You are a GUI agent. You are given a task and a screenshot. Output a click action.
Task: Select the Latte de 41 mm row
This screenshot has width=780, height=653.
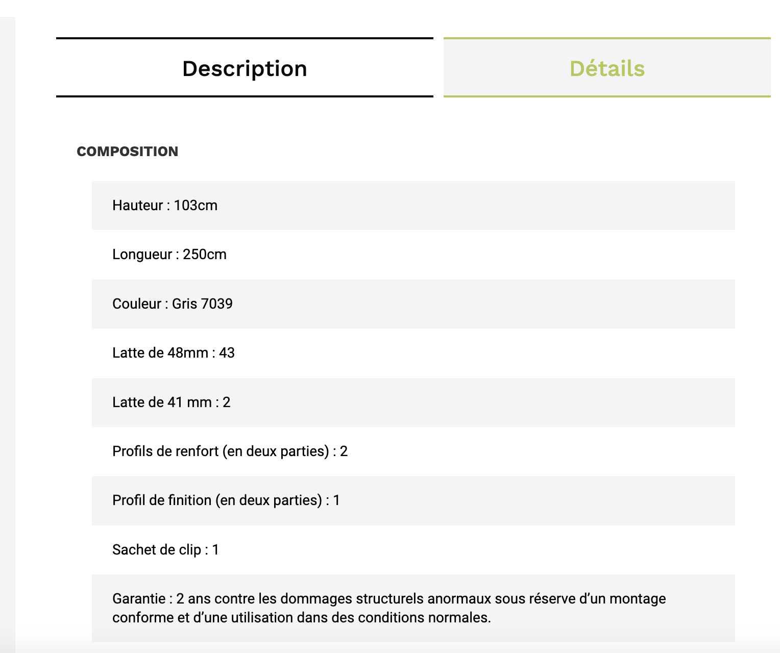[413, 403]
